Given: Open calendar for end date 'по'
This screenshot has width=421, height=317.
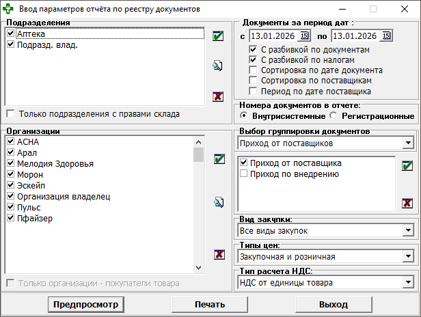Looking at the screenshot, I should [386, 36].
